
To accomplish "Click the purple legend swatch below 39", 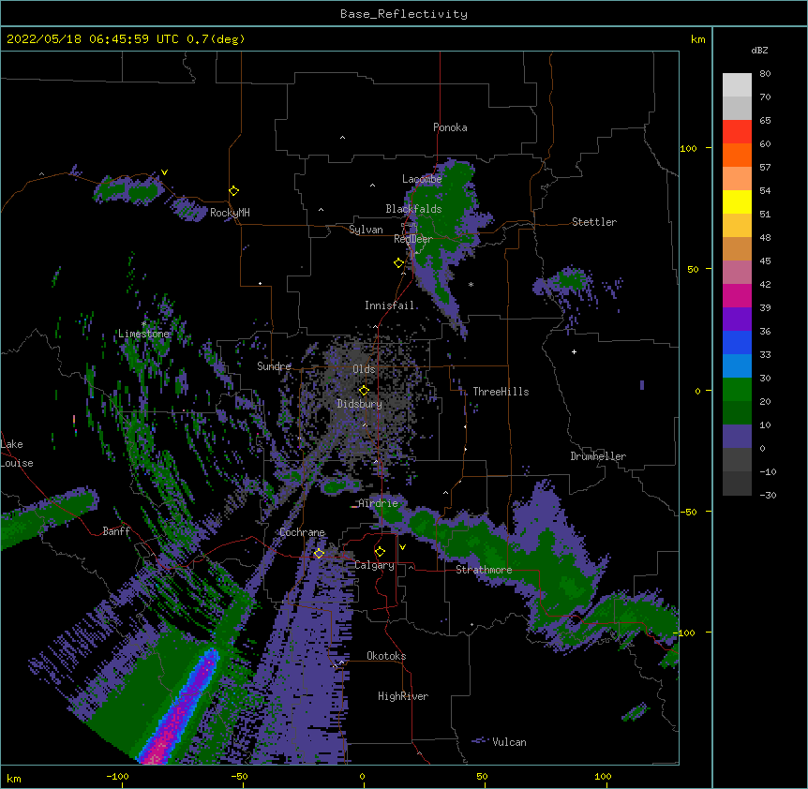I will pyautogui.click(x=737, y=319).
